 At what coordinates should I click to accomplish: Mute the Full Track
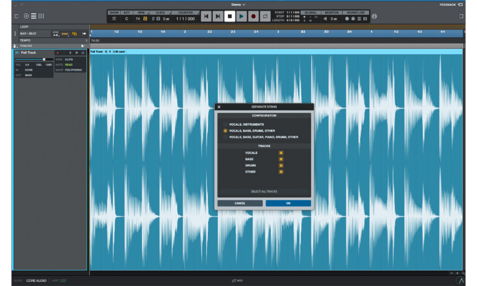click(x=76, y=53)
